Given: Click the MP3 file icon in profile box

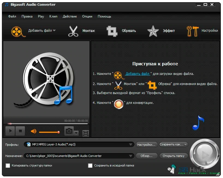Looking at the screenshot, I should click(29, 144).
